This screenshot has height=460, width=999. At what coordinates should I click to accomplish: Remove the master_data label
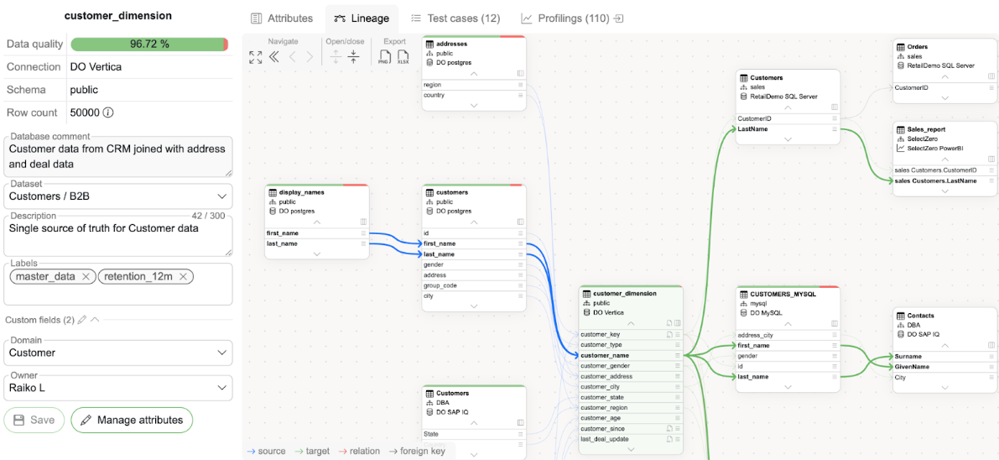(86, 276)
